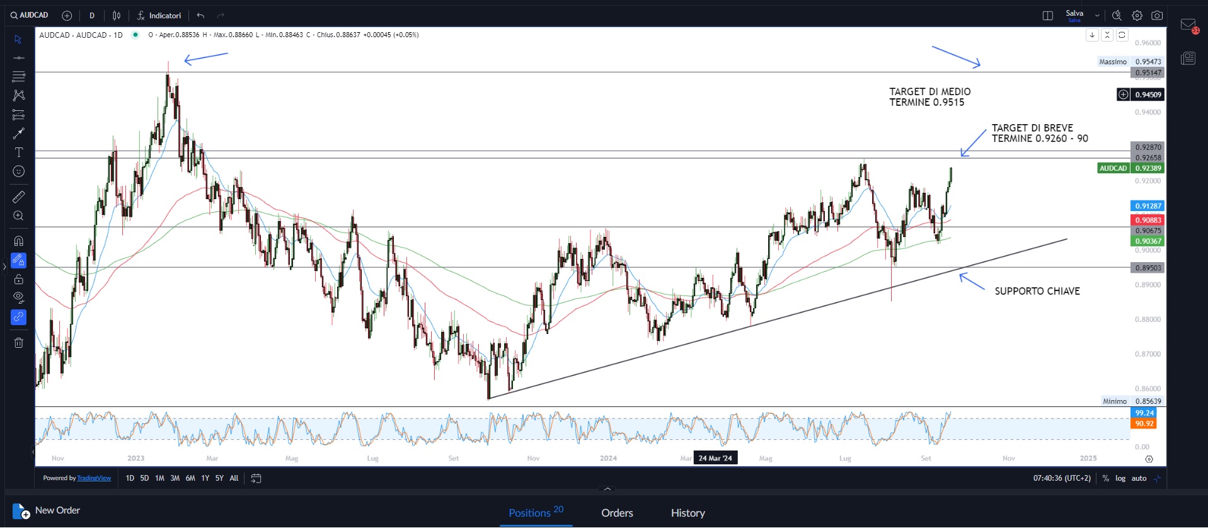Image resolution: width=1208 pixels, height=528 pixels.
Task: Activate the Brush drawing tool
Action: pos(19,134)
